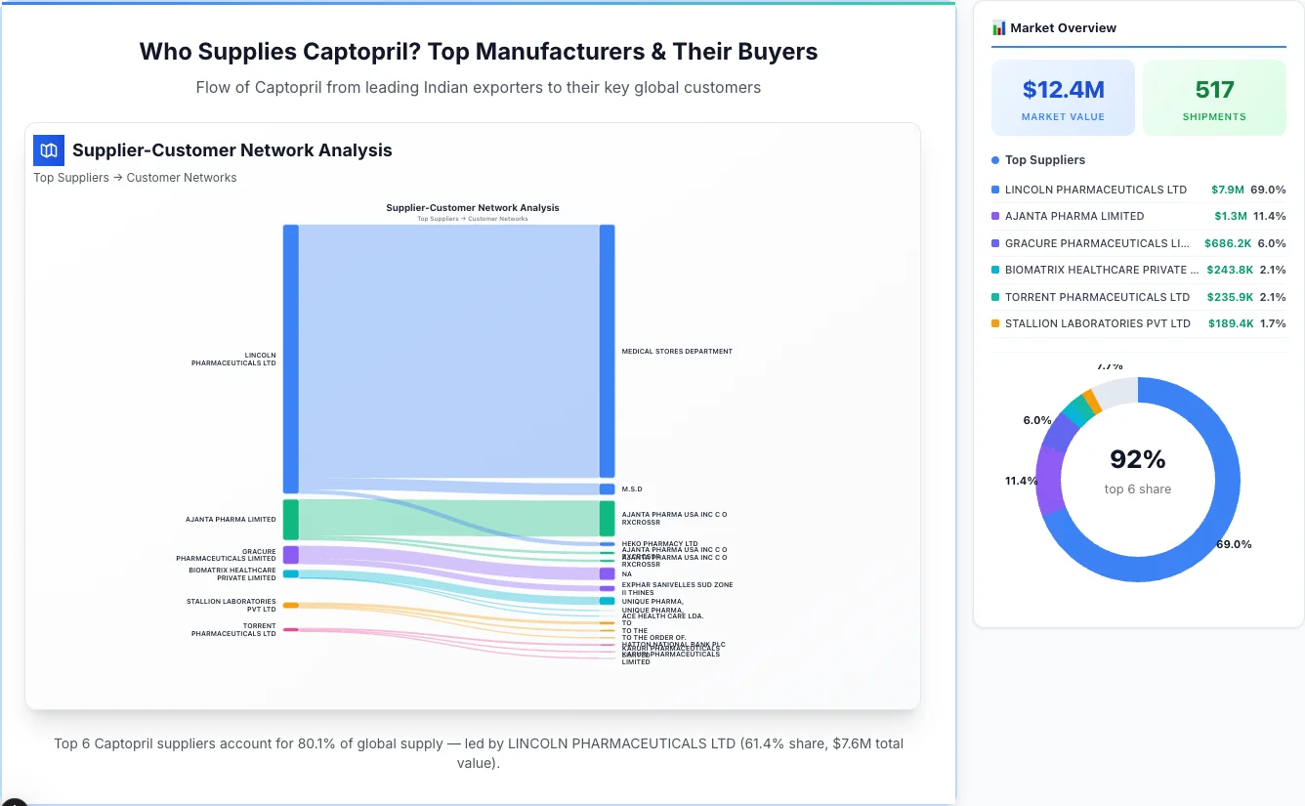This screenshot has width=1305, height=806.
Task: Click the Top Suppliers → Customer Networks breadcrumb
Action: pyautogui.click(x=135, y=177)
